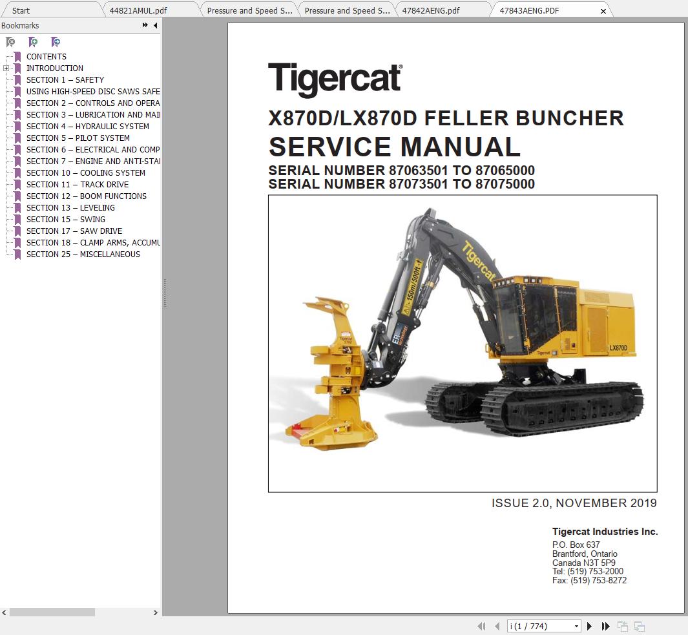The width and height of the screenshot is (688, 635).
Task: Select the delete bookmark icon
Action: pyautogui.click(x=10, y=42)
